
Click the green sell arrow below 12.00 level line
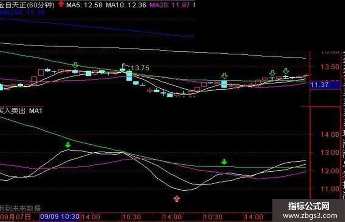(224, 162)
